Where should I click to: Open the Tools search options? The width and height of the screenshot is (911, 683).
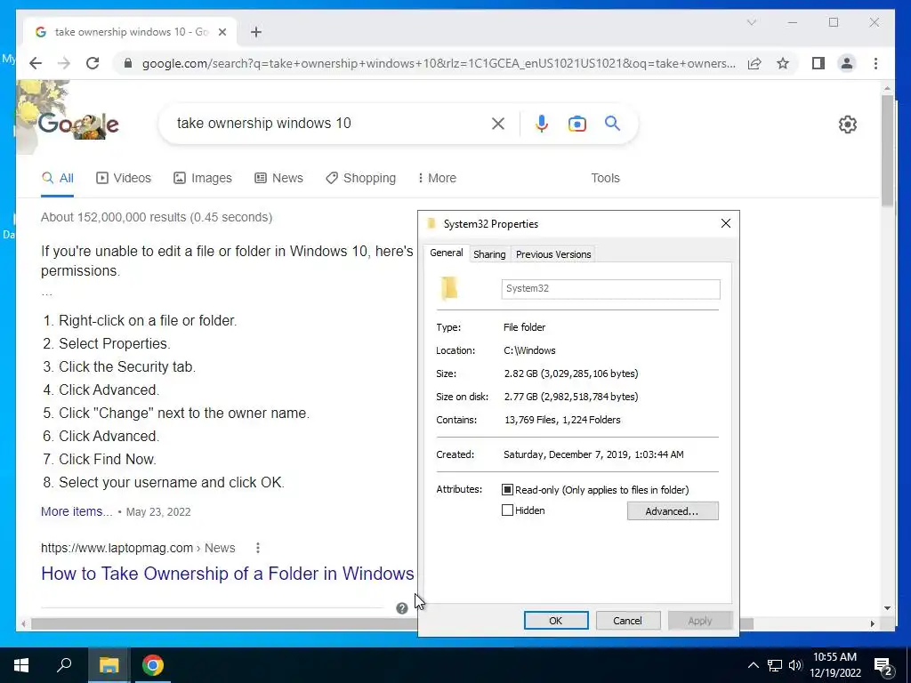605,178
